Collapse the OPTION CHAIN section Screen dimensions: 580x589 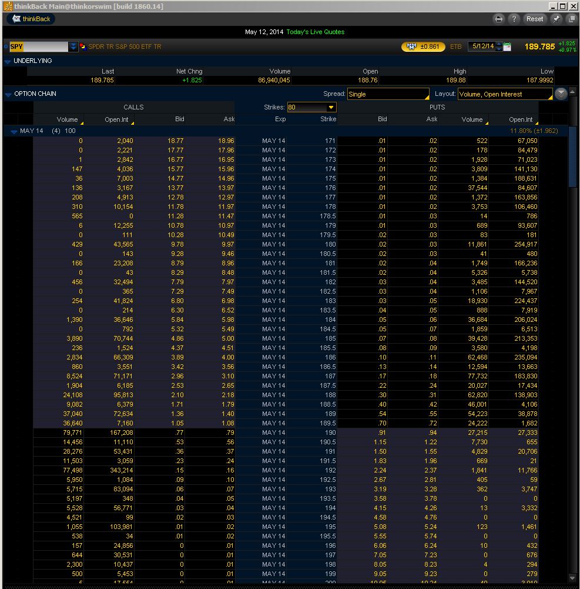tap(8, 94)
